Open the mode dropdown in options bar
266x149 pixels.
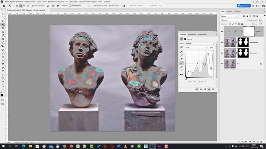coord(79,6)
